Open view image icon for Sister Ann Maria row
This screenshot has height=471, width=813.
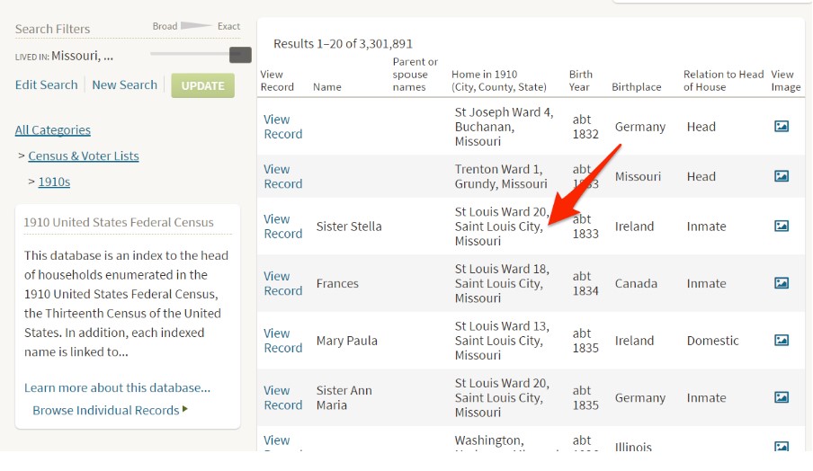coord(782,397)
